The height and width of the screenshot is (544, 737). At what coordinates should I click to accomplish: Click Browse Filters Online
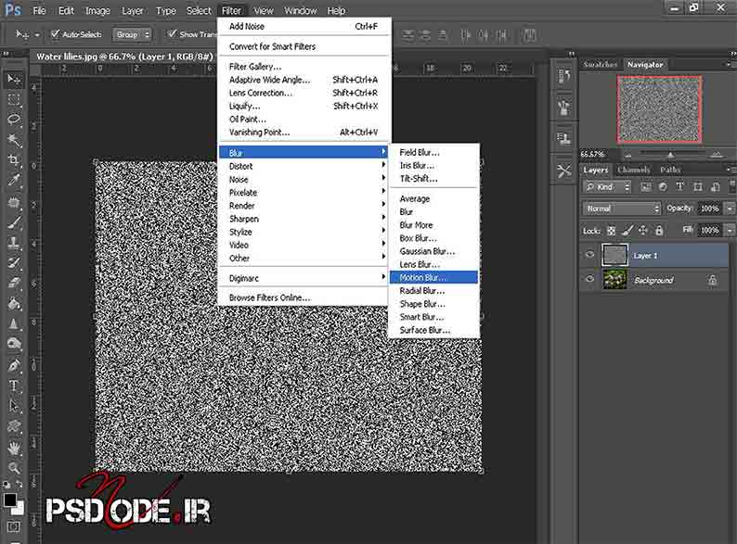[x=304, y=297]
